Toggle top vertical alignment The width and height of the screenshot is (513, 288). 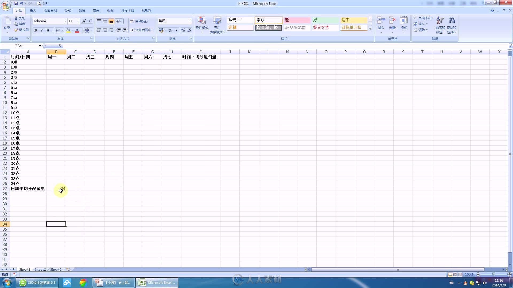click(99, 21)
